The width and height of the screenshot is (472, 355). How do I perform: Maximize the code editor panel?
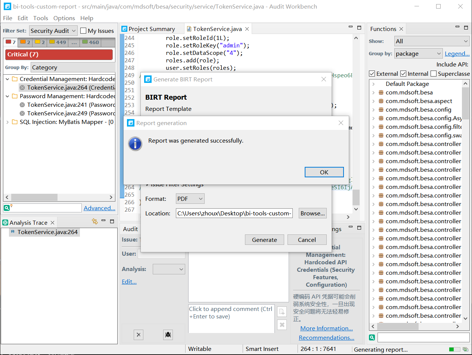tap(359, 28)
